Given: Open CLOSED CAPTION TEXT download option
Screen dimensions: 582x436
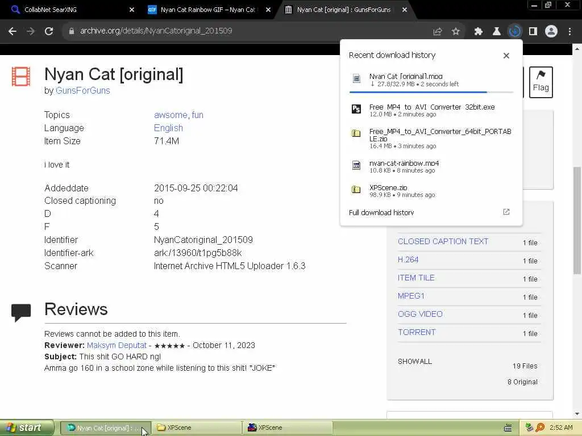Looking at the screenshot, I should [x=443, y=241].
